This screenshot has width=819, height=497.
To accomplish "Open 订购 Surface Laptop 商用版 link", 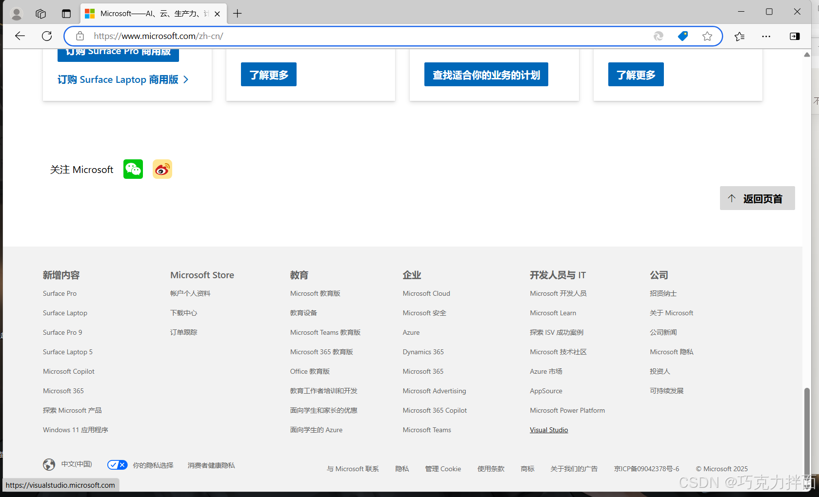I will 123,79.
